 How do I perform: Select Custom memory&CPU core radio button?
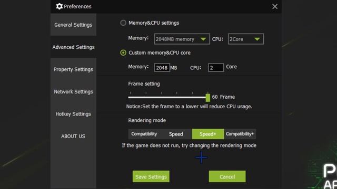coord(123,52)
